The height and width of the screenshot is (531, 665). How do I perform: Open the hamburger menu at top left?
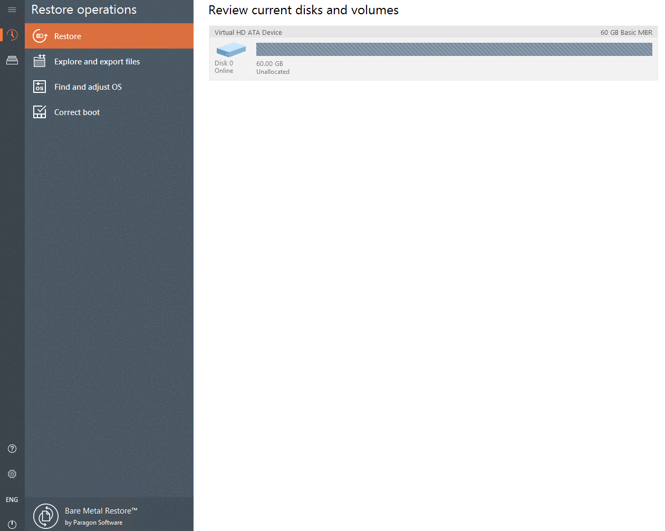12,10
